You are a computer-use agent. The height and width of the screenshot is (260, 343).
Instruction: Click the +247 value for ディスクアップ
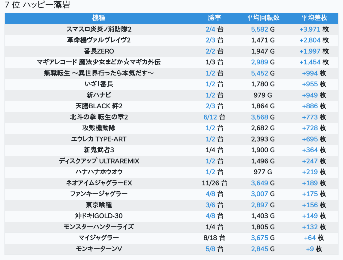coord(310,161)
